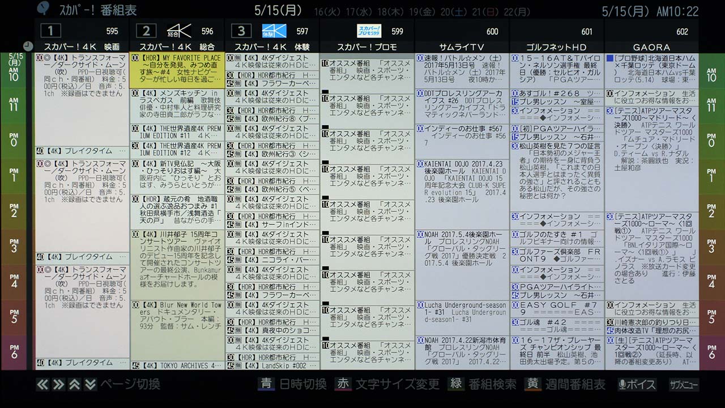Image resolution: width=725 pixels, height=408 pixels.
Task: Open 肉体改造TV program on GAORA
Action: coord(652,330)
